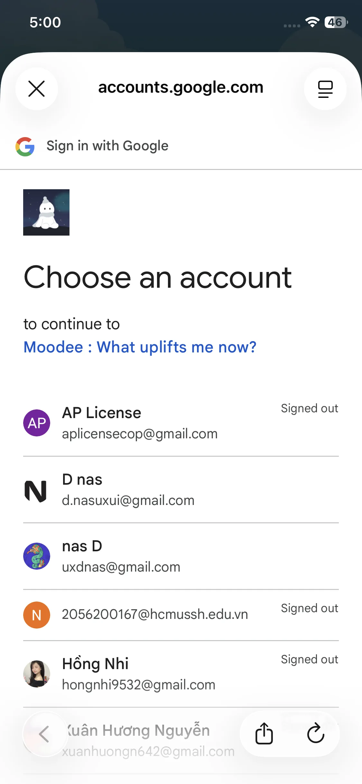Tap the purple AP avatar icon
Screen dimensions: 362x784
37,423
